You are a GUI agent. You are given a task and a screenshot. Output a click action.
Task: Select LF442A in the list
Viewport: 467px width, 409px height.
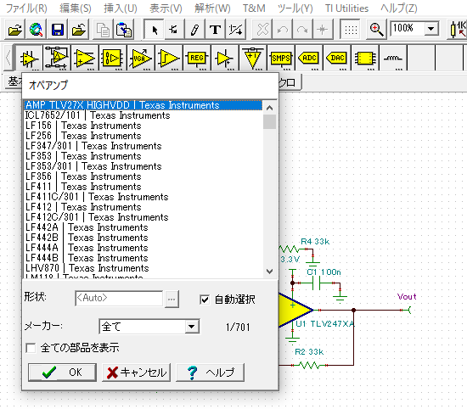(x=143, y=227)
